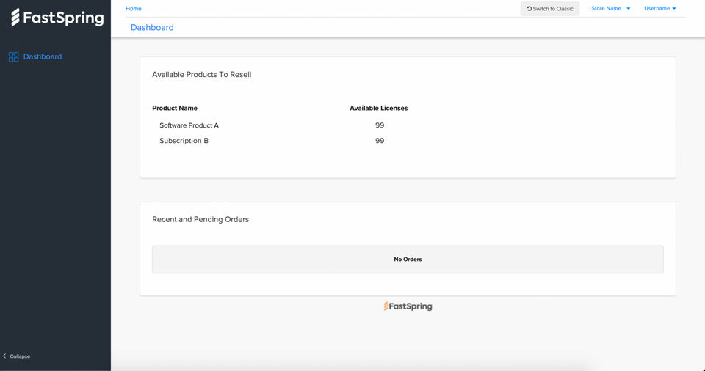This screenshot has width=705, height=371.
Task: Click the rotate arrow icon on Switch to Classic
Action: pyautogui.click(x=529, y=9)
